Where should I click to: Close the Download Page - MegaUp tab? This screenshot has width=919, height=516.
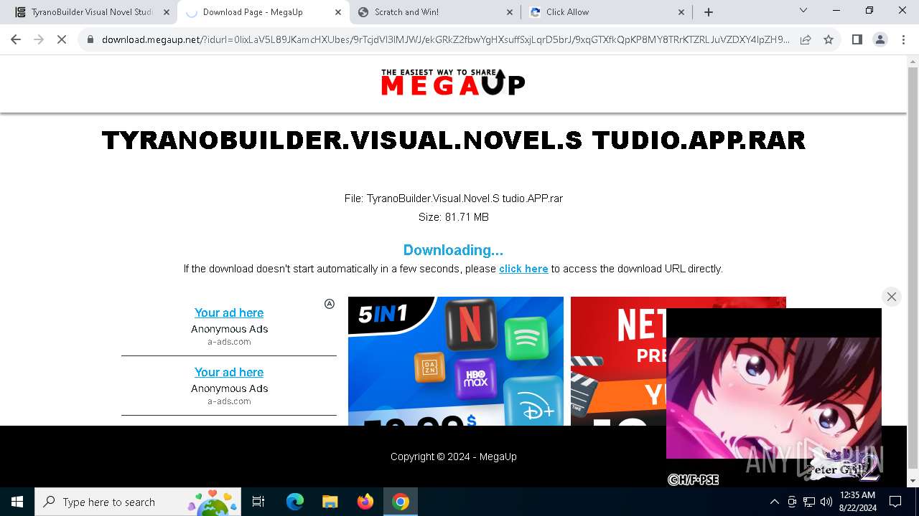coord(338,12)
